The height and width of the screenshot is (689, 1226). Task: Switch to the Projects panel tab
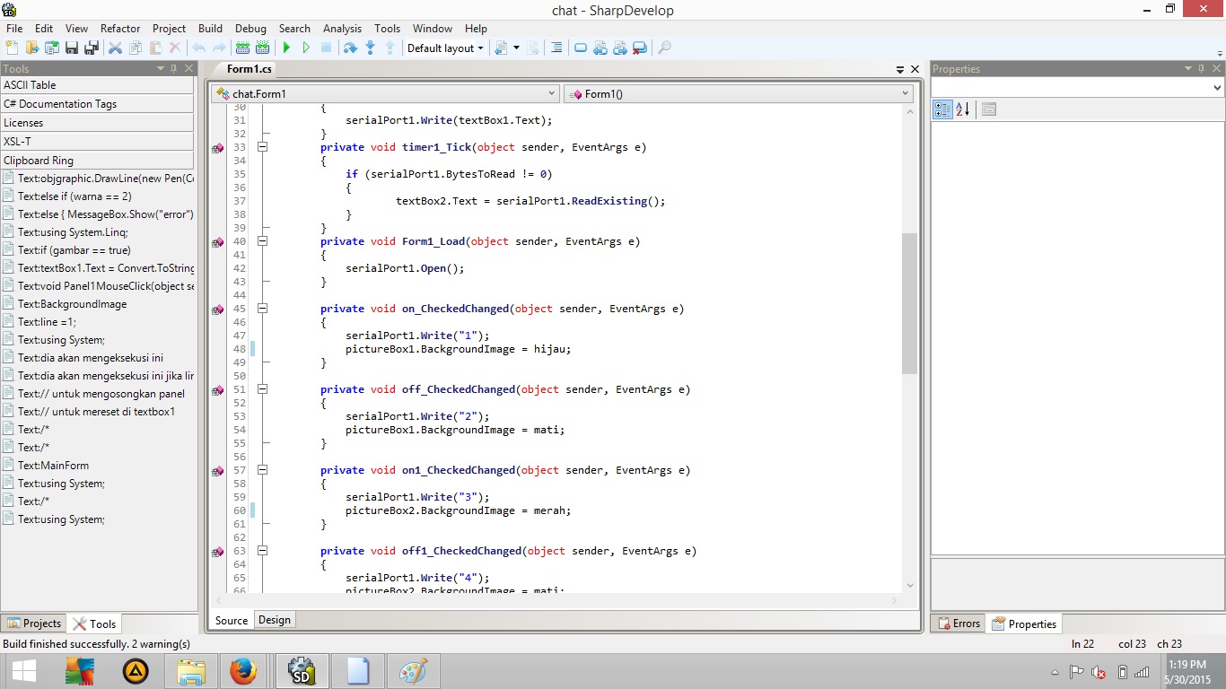pyautogui.click(x=34, y=624)
